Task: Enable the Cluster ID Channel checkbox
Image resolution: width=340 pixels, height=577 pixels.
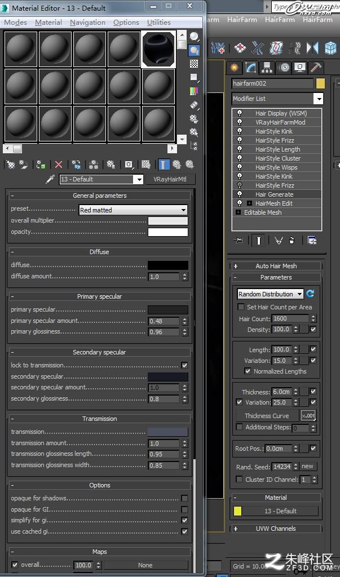Action: click(239, 480)
